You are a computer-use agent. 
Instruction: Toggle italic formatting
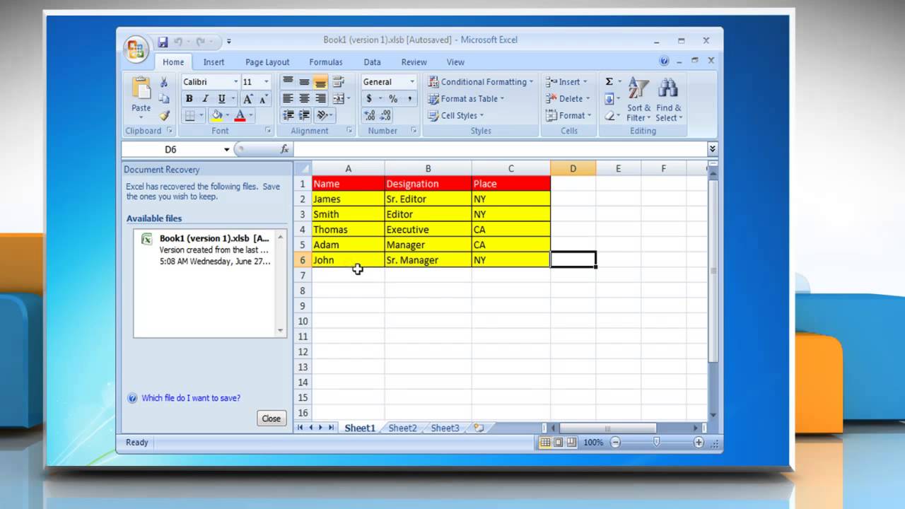[205, 99]
